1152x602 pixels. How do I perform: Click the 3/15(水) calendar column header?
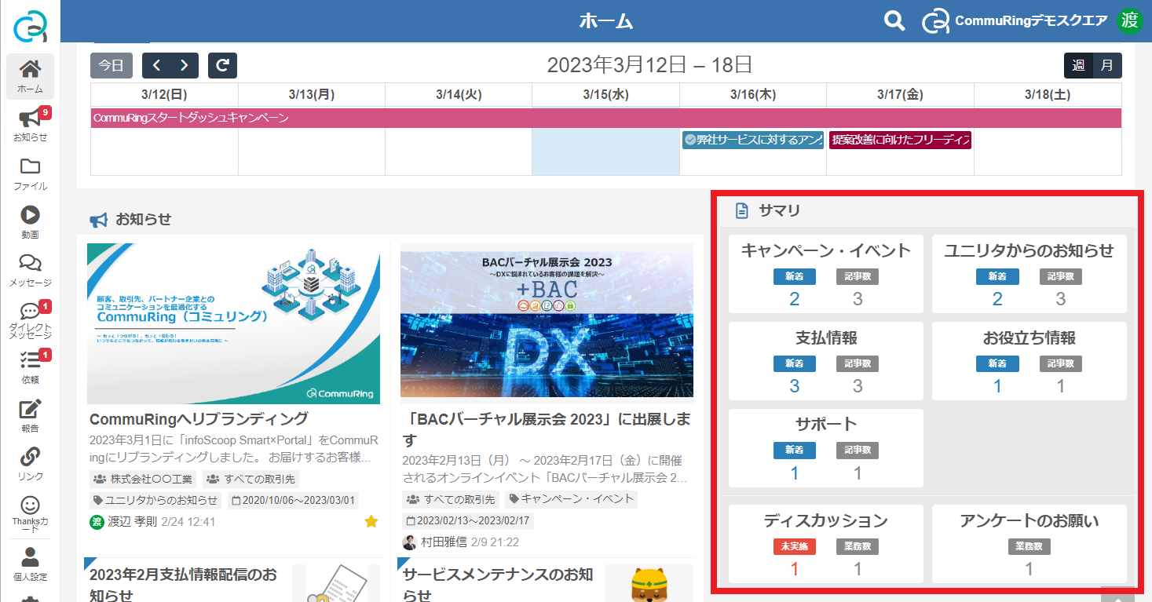(605, 94)
